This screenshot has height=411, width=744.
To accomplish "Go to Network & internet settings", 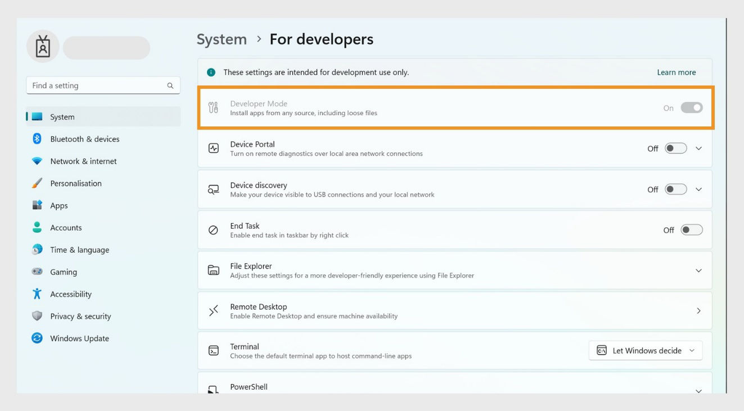I will coord(103,161).
